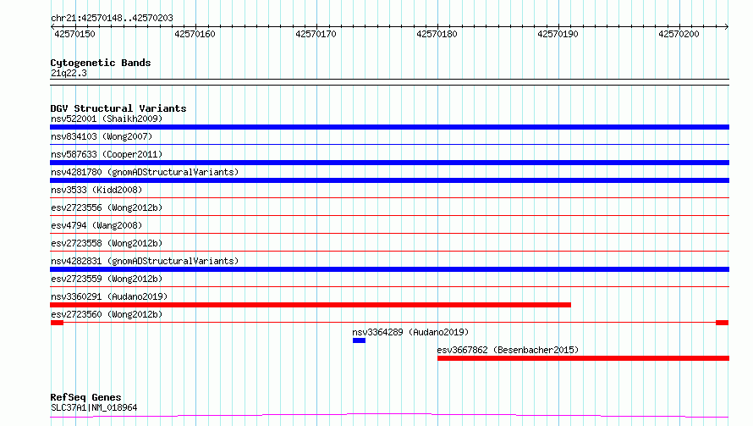Click ruler position 42570150
The width and height of the screenshot is (753, 426).
tap(75, 34)
